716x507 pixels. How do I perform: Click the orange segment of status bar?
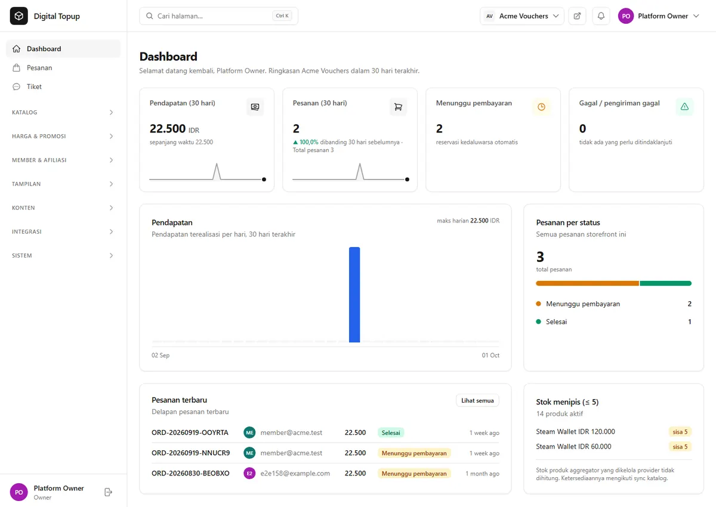[587, 283]
